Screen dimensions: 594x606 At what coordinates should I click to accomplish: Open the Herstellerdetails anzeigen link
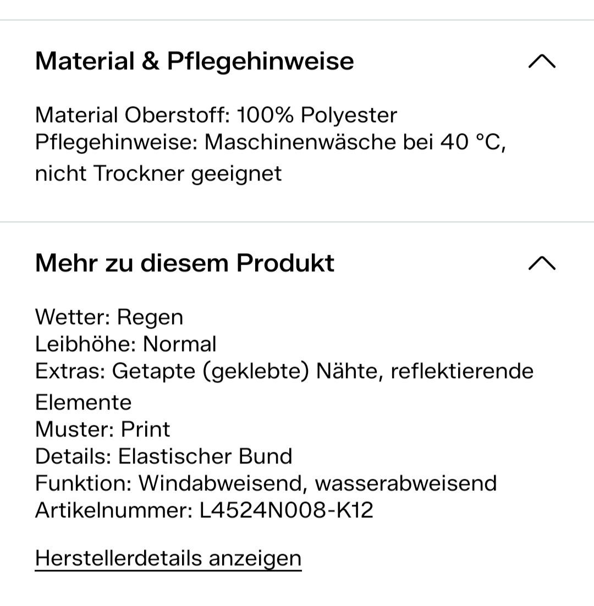tap(168, 558)
